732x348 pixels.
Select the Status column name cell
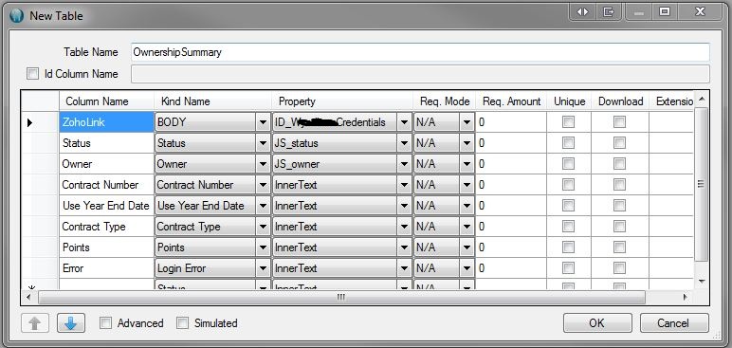coord(107,143)
